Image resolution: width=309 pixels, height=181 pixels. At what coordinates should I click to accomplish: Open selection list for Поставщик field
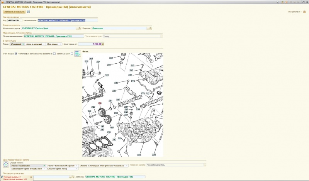click(x=70, y=177)
